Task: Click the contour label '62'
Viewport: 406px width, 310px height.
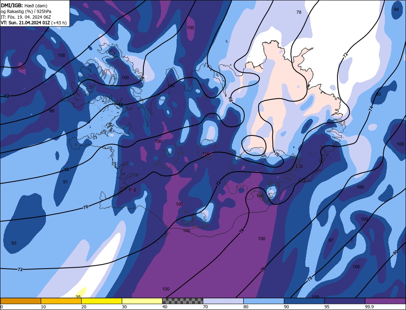Action: point(7,96)
